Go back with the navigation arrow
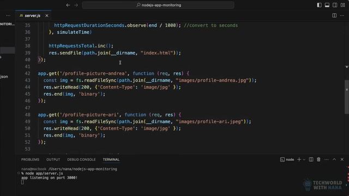Screen dimensions: 349x196 click(68, 5)
